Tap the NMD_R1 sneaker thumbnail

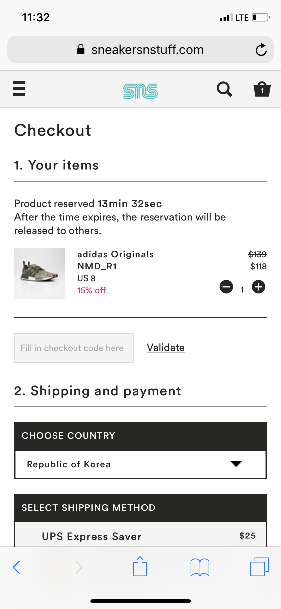39,274
